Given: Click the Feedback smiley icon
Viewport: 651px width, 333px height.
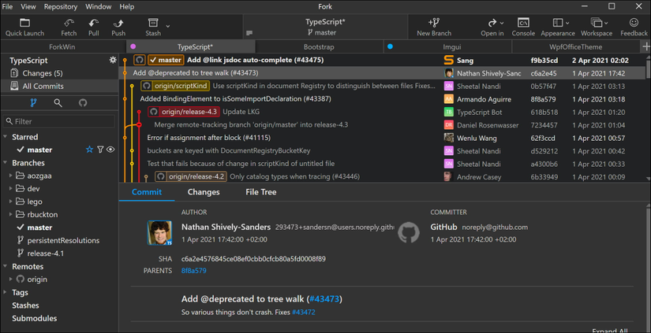Looking at the screenshot, I should tap(634, 24).
